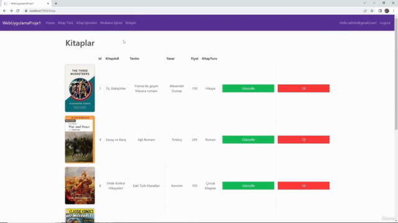Click the War and Peace cover image

[80, 139]
